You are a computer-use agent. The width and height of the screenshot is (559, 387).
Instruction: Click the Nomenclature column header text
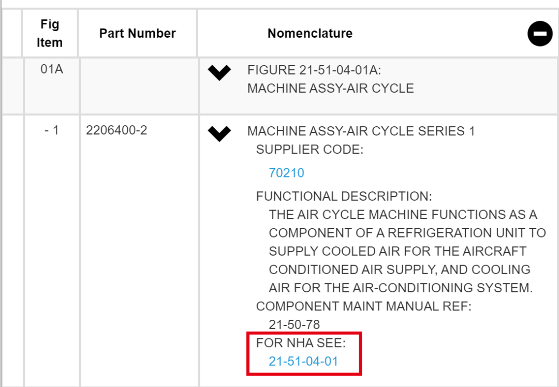[310, 34]
